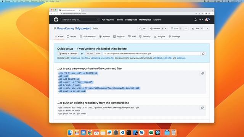Select the HTTPS clone option
The width and height of the screenshot is (244, 137).
pos(90,54)
